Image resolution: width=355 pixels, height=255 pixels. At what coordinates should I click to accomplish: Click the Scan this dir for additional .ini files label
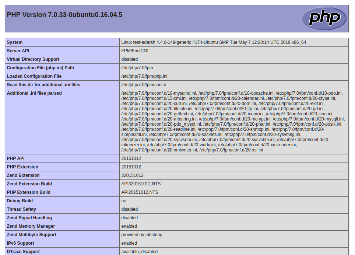43,85
